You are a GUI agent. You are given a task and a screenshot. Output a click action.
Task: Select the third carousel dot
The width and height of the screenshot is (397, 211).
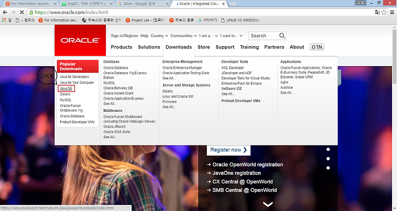328,167
